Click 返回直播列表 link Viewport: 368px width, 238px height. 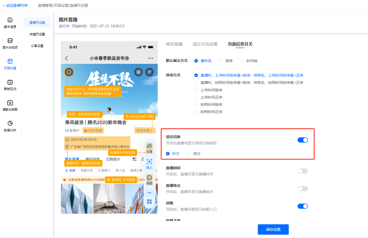[x=15, y=5]
